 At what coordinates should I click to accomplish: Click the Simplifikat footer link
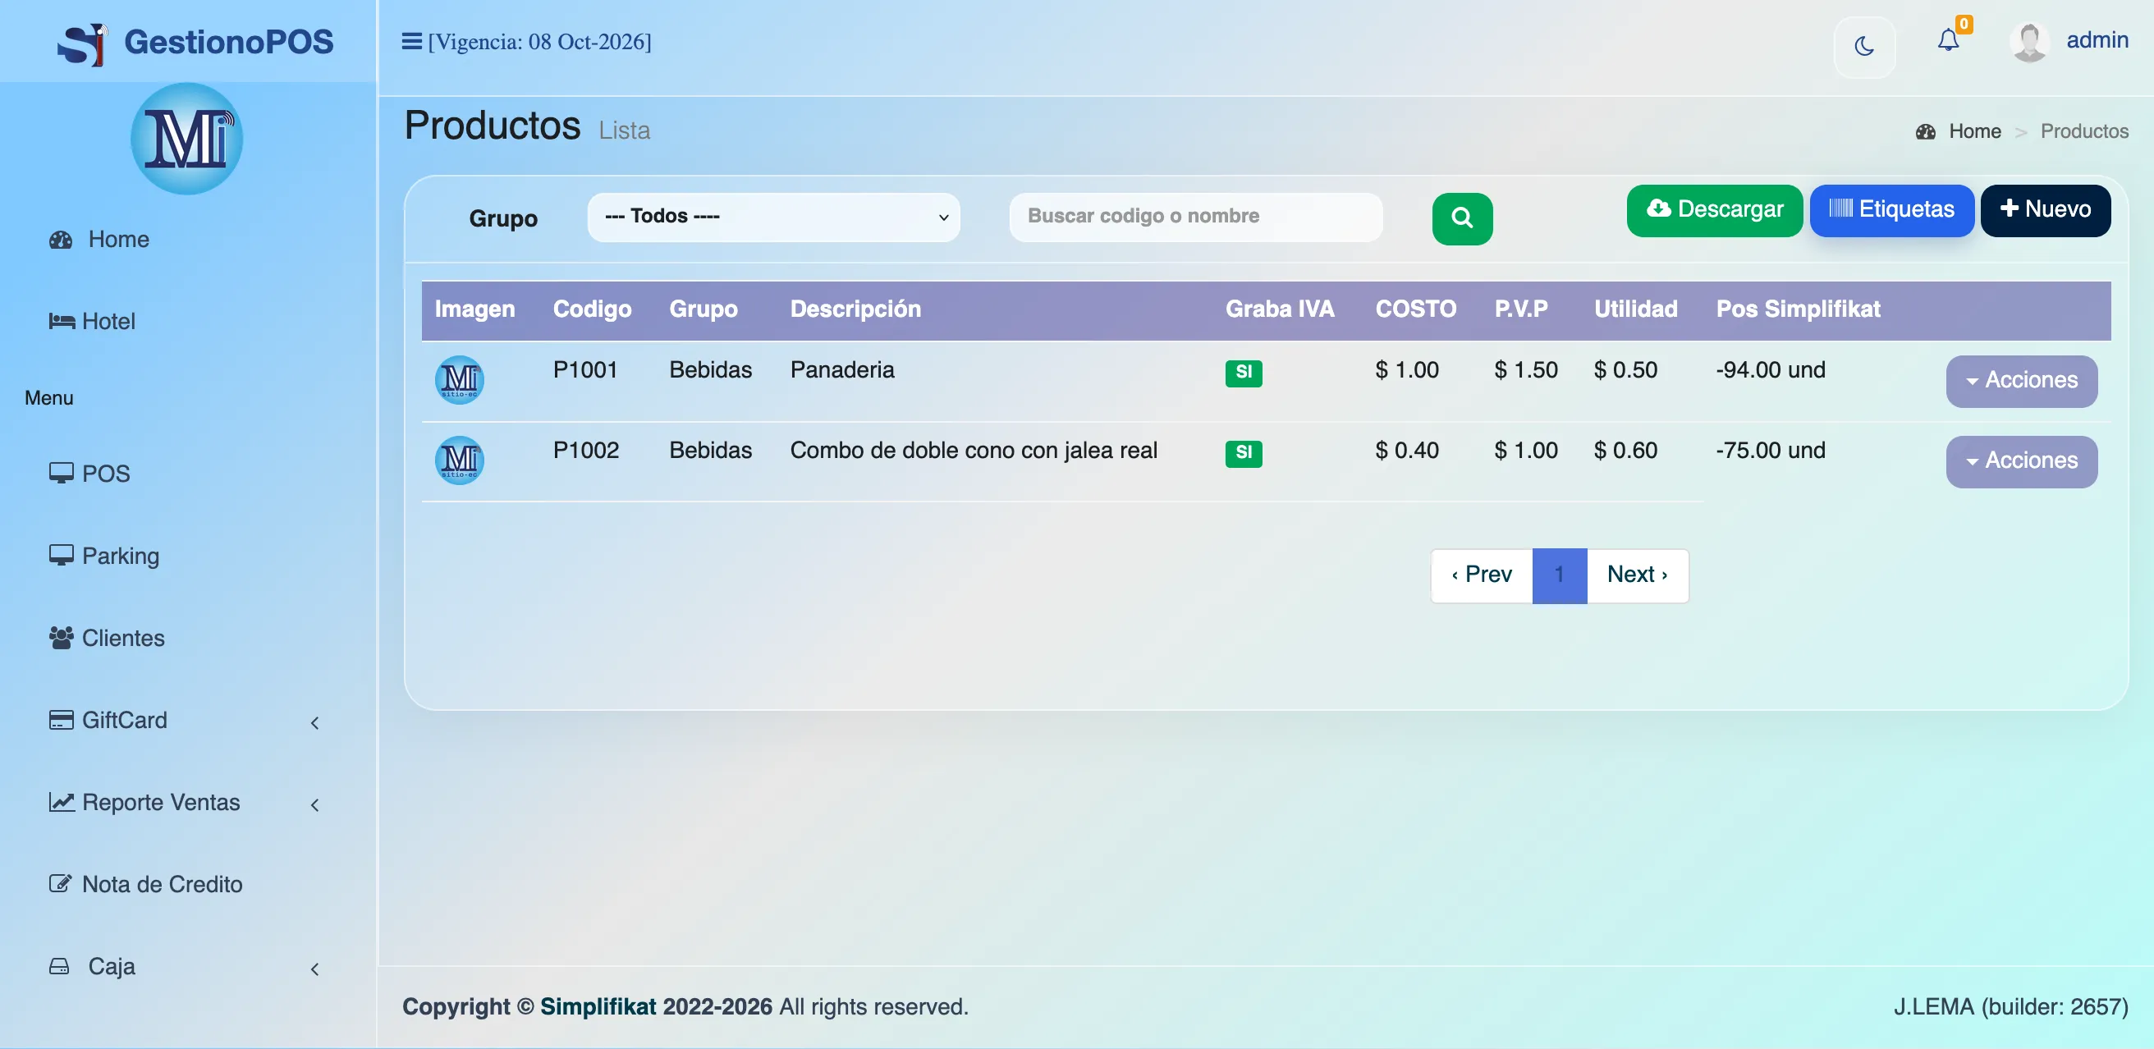(x=598, y=1007)
